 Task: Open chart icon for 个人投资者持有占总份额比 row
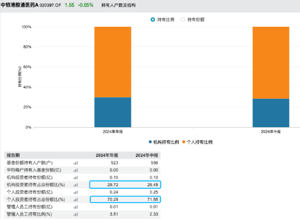click(76, 200)
